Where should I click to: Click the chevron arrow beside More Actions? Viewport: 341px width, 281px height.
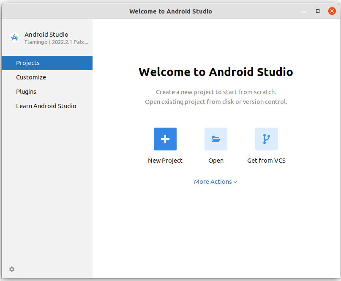point(235,182)
